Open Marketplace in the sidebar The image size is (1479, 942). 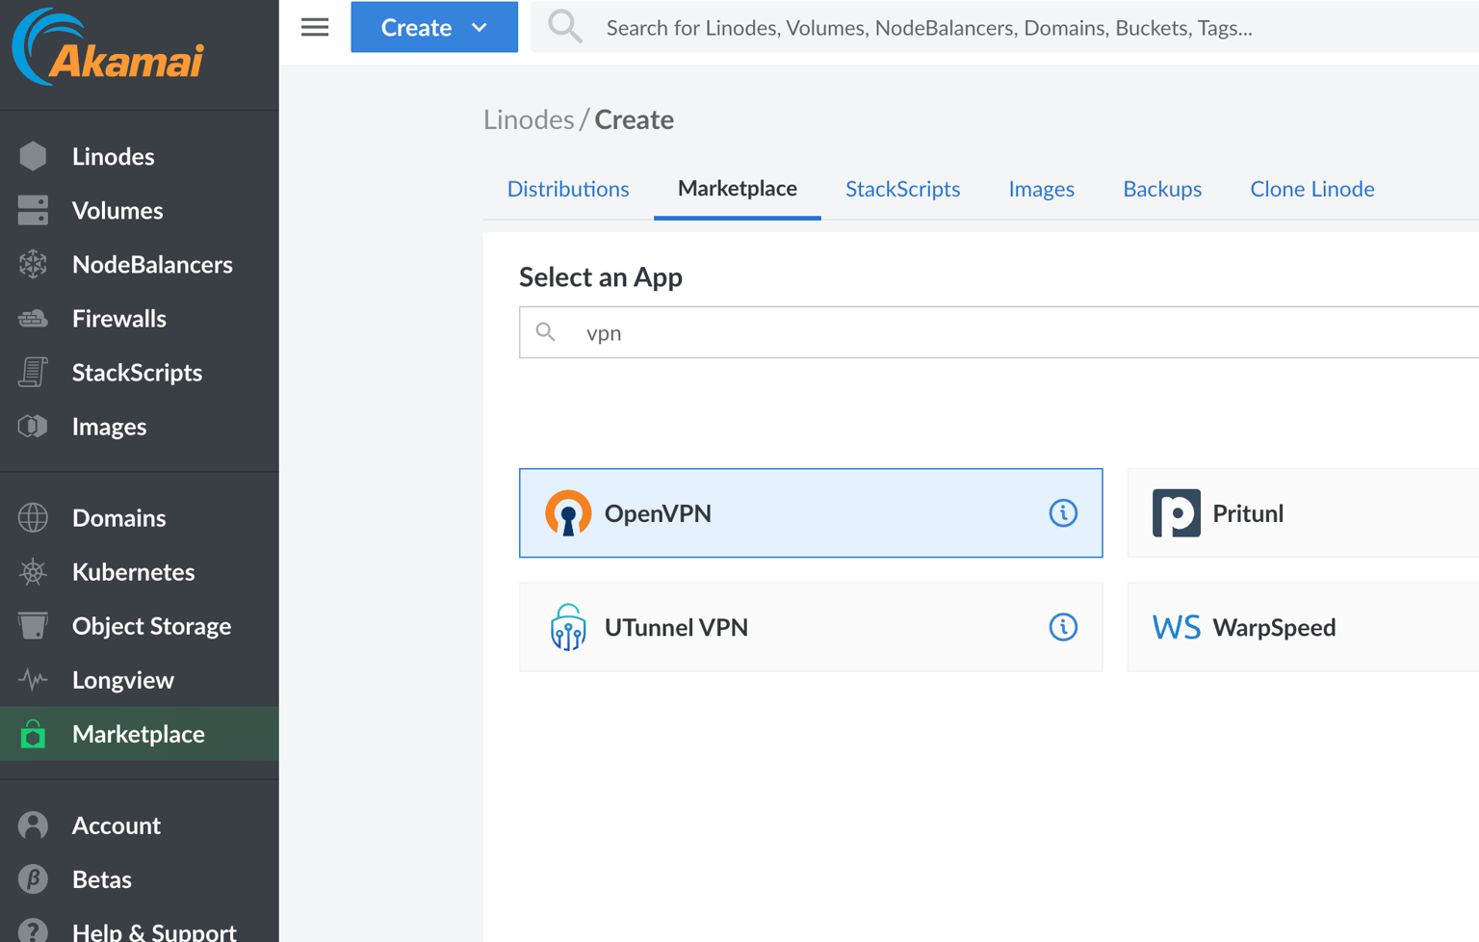coord(140,734)
